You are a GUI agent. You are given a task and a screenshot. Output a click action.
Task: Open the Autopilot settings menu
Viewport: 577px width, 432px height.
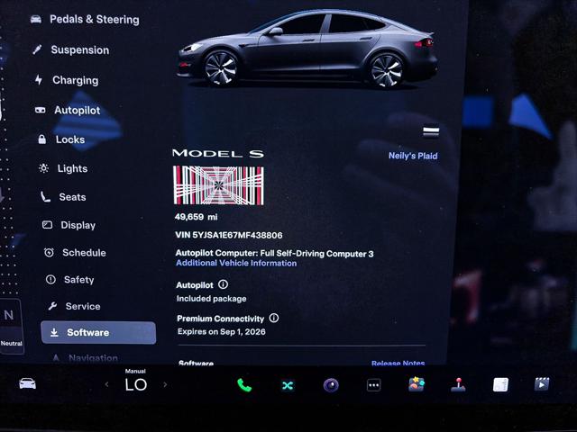(x=68, y=110)
